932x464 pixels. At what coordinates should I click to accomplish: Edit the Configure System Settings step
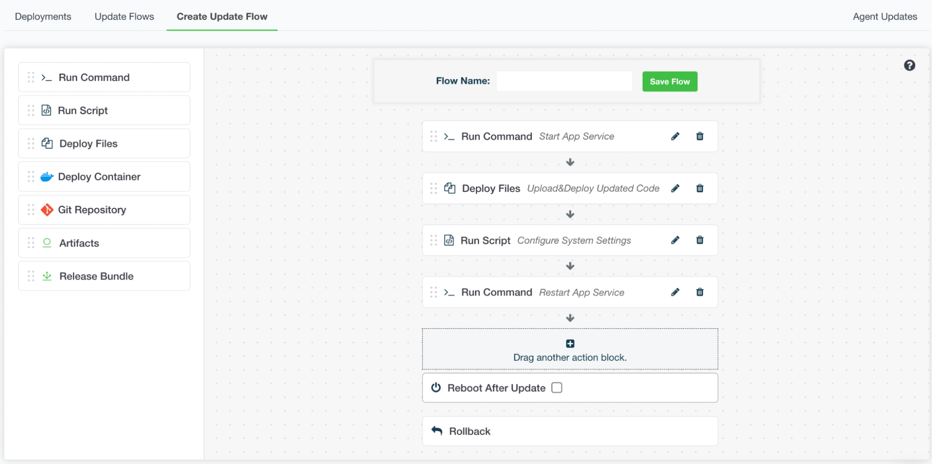[675, 240]
